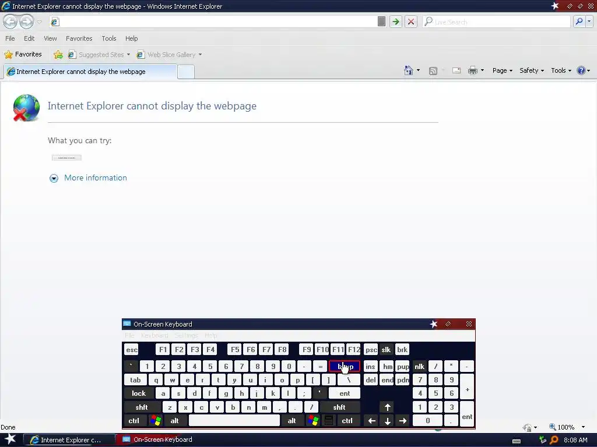Image resolution: width=597 pixels, height=447 pixels.
Task: Click the red Stop button
Action: coord(411,22)
